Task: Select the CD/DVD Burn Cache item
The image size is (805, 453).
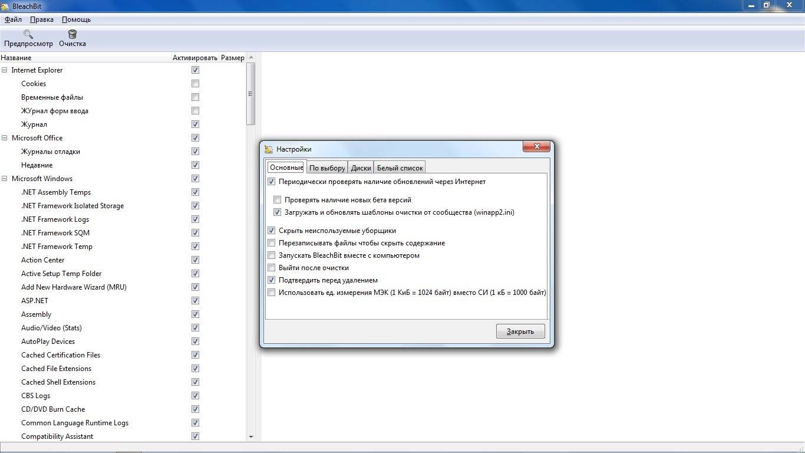Action: 53,409
